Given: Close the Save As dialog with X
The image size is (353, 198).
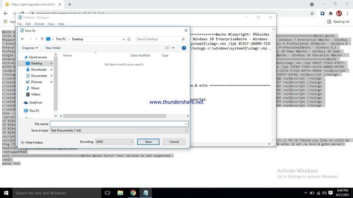Looking at the screenshot, I should tap(186, 30).
